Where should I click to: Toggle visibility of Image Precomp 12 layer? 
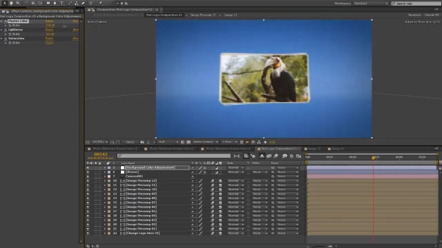(x=88, y=180)
